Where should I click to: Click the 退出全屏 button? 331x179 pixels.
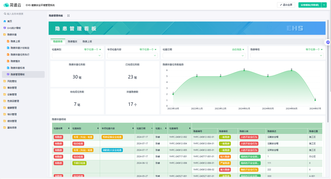pyautogui.click(x=286, y=5)
